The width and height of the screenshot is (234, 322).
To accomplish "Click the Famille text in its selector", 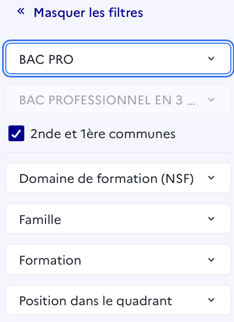I will point(40,220).
